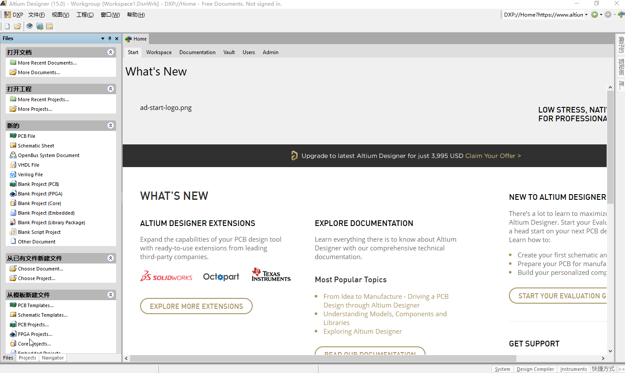Click the Claim Your Offer link
This screenshot has height=373, width=625.
[x=493, y=156]
